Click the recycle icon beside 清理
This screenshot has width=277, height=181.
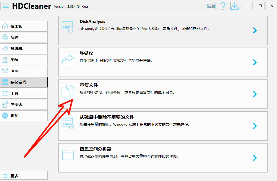(x=5, y=37)
